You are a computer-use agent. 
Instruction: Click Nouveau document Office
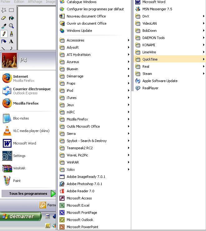click(x=94, y=16)
